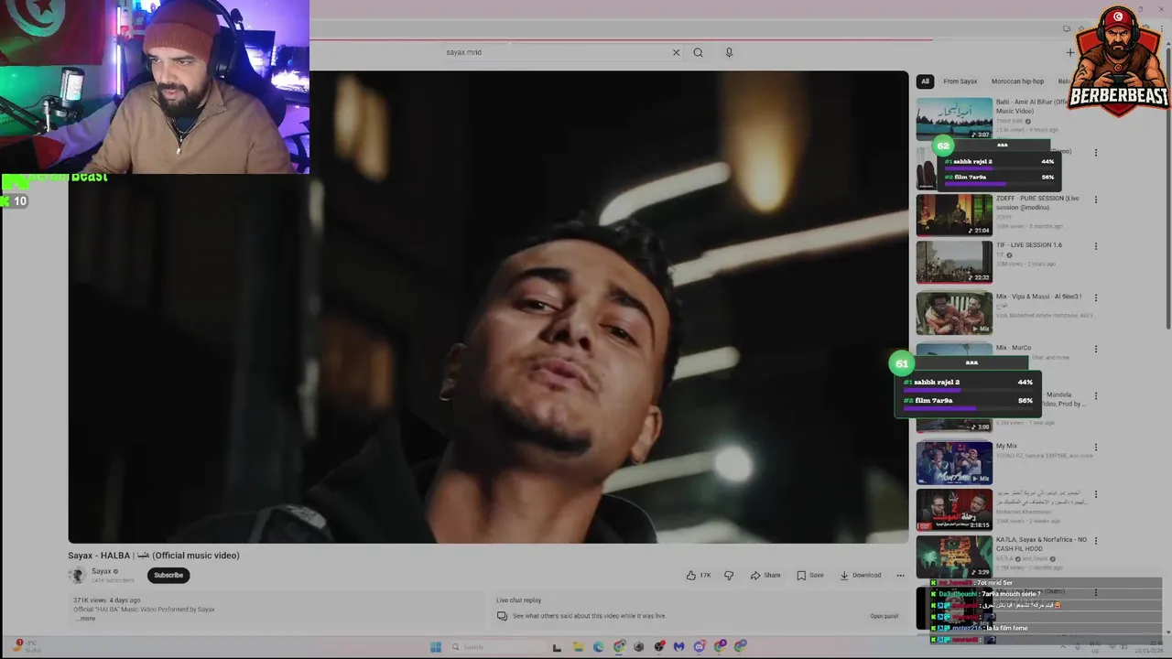1172x659 pixels.
Task: Click Open panel for live chat replay
Action: coord(884,616)
